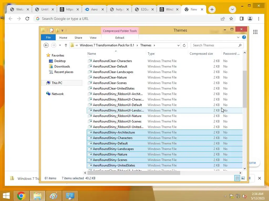Refresh the Themes folder

coord(184,45)
